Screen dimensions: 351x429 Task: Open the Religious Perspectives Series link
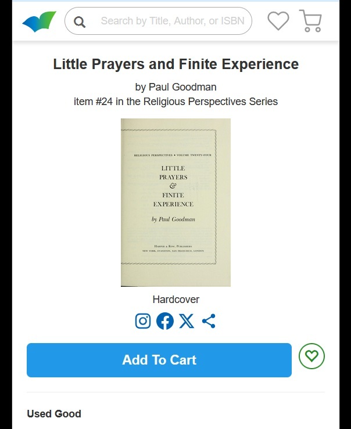coord(210,102)
